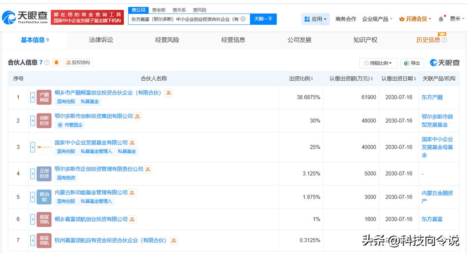The height and width of the screenshot is (254, 467).
Task: Click the 国有独资 tag under 正创投资
Action: [66, 178]
